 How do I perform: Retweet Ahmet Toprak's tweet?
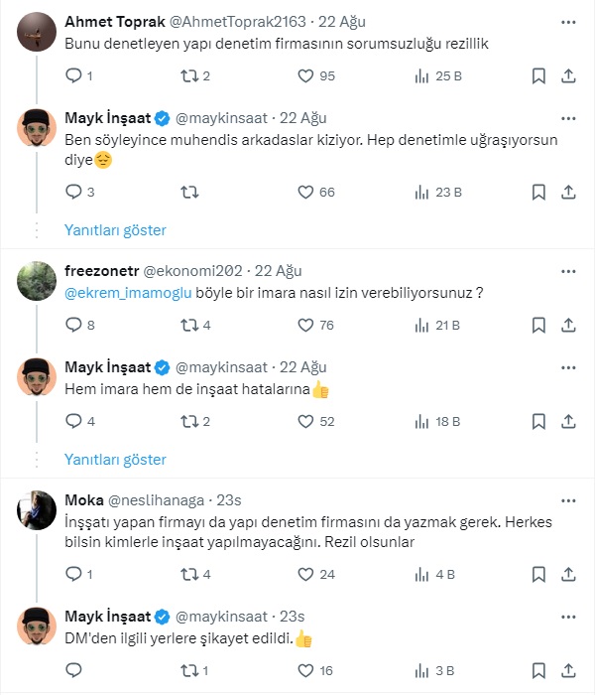189,75
